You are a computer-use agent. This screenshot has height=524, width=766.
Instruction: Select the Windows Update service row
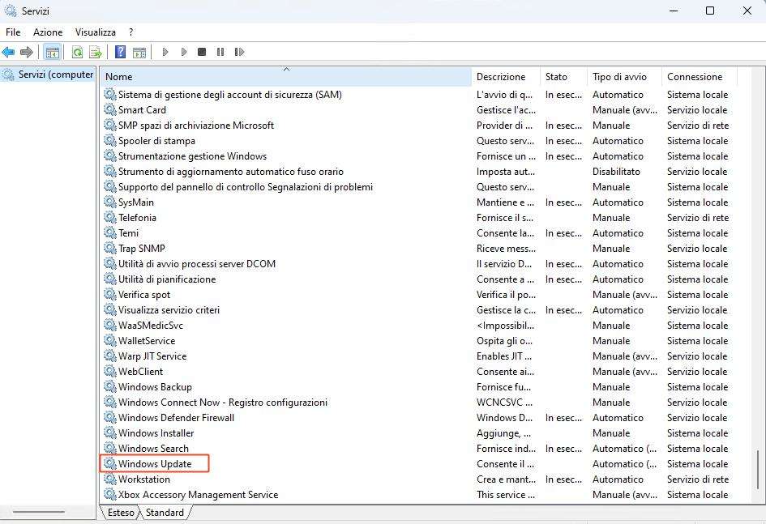(155, 464)
